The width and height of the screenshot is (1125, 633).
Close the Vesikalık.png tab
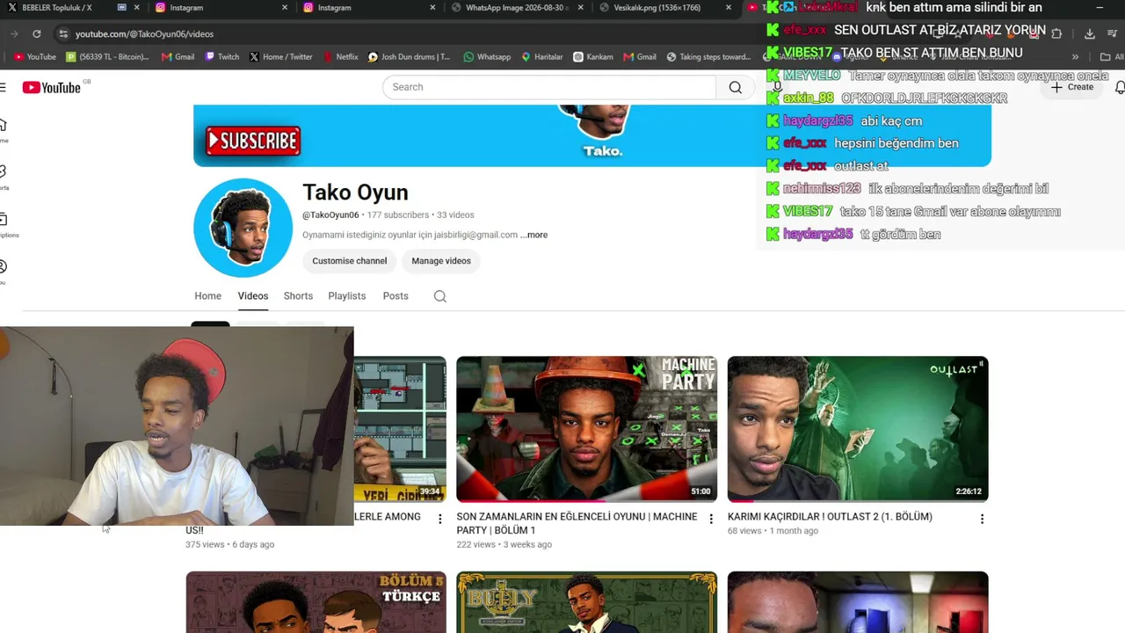tap(728, 8)
